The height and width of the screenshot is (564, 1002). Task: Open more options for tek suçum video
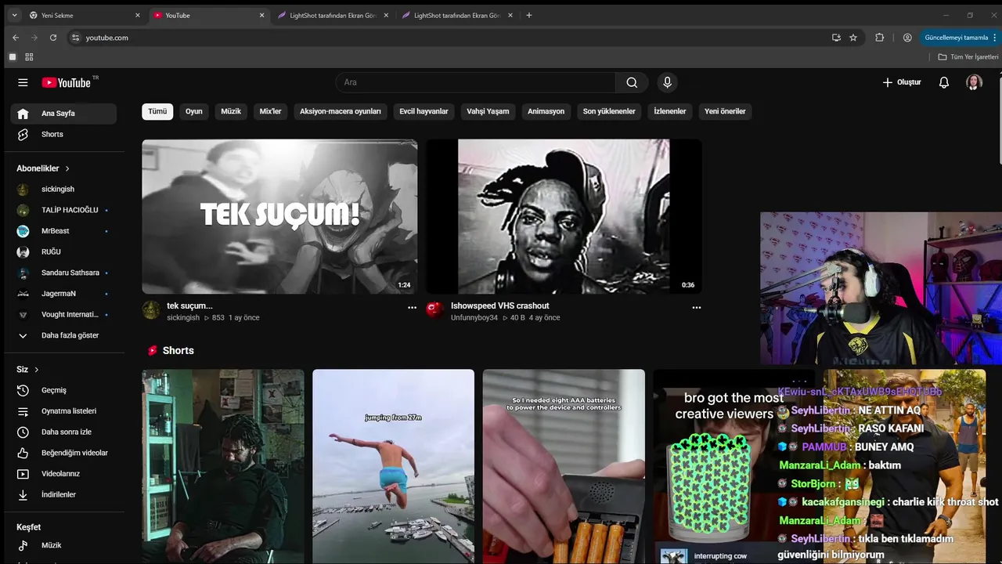412,308
